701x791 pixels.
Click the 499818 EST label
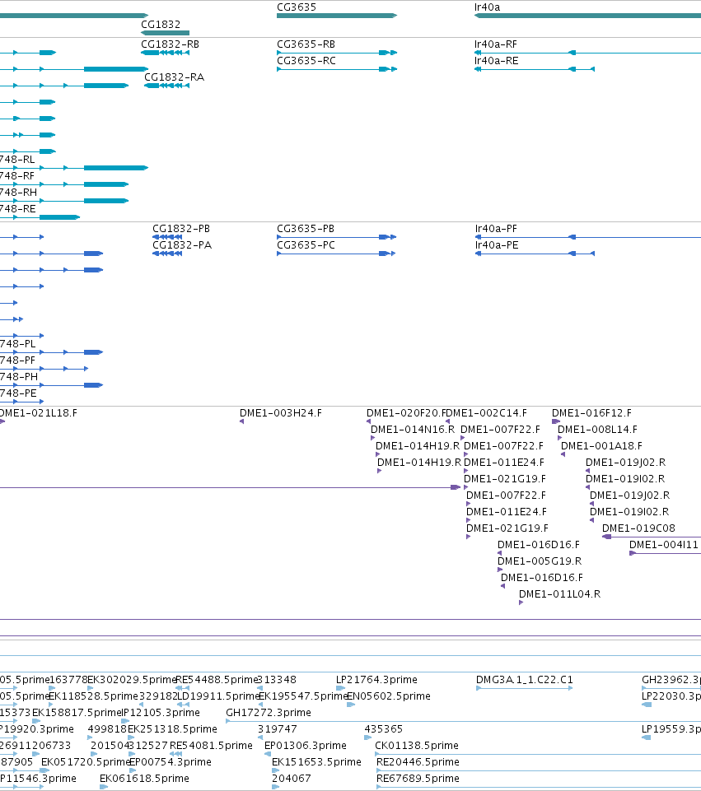tap(107, 729)
